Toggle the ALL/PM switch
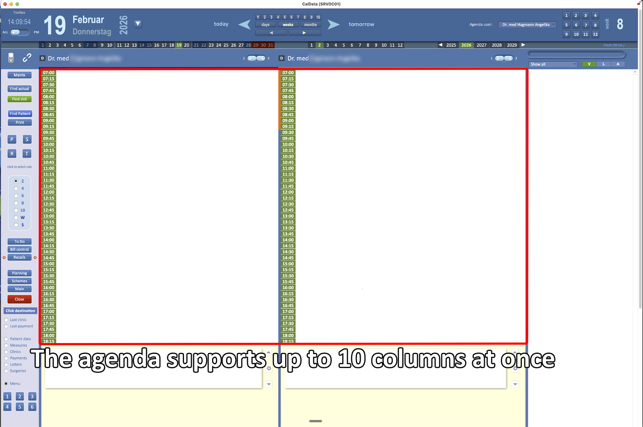643x427 pixels. click(x=20, y=32)
